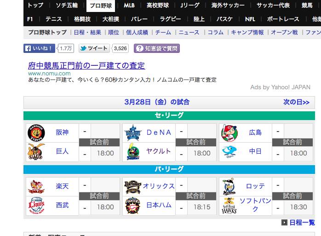The width and height of the screenshot is (321, 236).
Task: Click the 知恵袋で質問 button
Action: coord(157,48)
